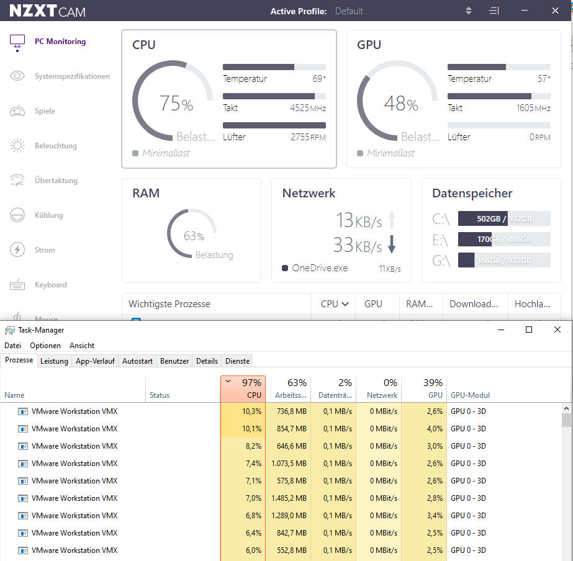The width and height of the screenshot is (573, 561).
Task: Sort by Name column header
Action: click(73, 389)
